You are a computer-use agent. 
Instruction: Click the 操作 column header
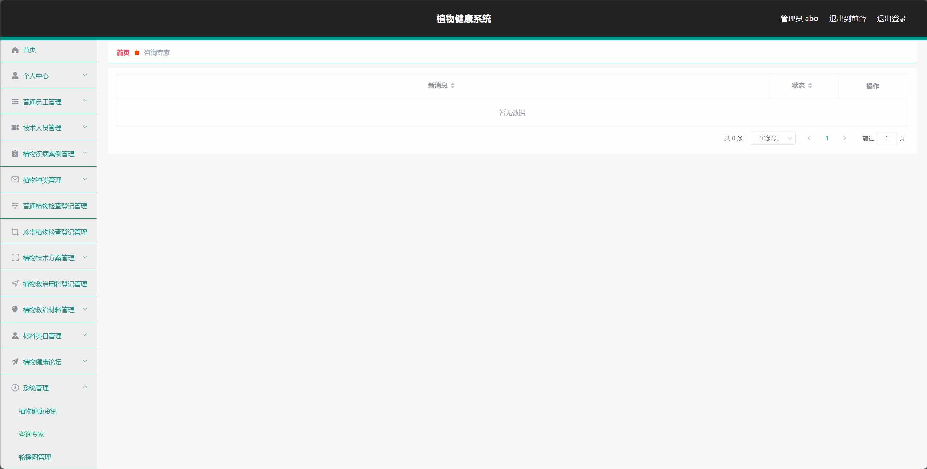point(872,86)
